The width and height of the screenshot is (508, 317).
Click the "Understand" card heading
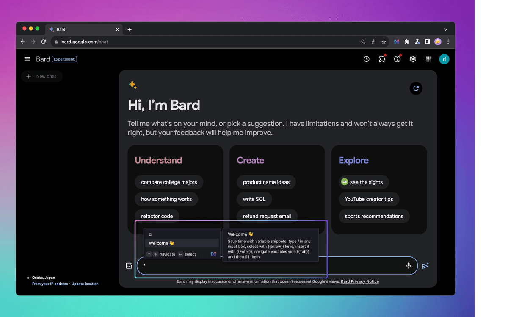[x=158, y=160]
